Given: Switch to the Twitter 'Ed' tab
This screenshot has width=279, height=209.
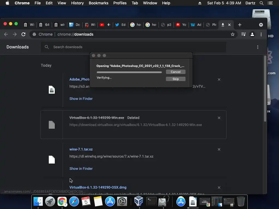Looking at the screenshot, I should (x=120, y=25).
